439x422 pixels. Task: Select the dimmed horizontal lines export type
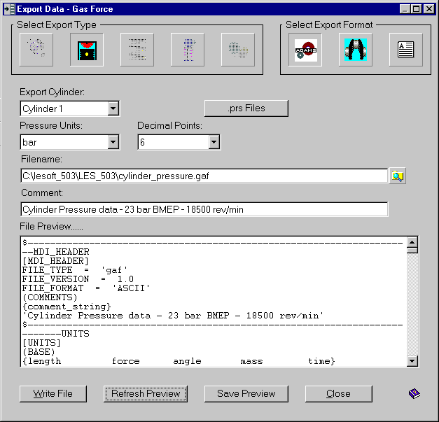137,50
